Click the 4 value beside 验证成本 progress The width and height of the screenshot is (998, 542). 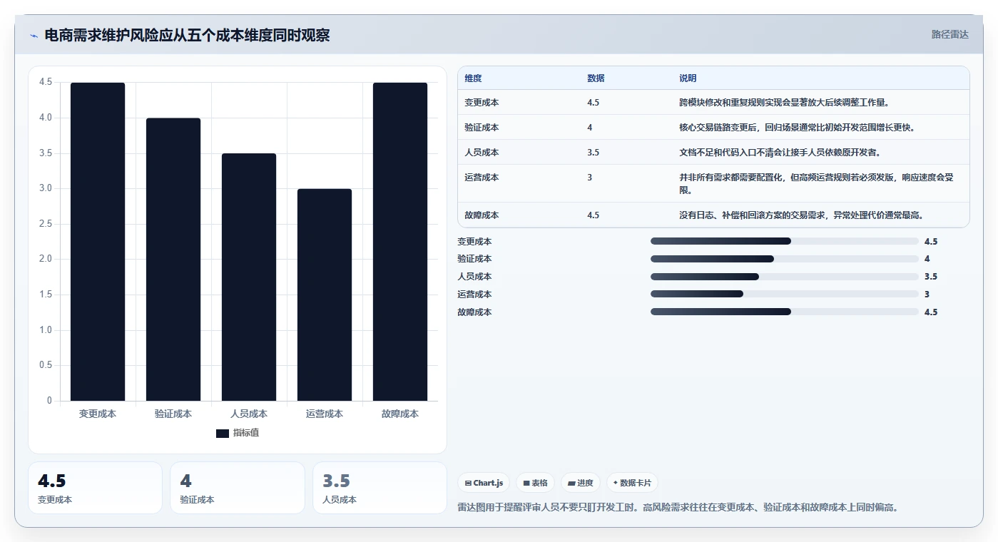click(927, 259)
